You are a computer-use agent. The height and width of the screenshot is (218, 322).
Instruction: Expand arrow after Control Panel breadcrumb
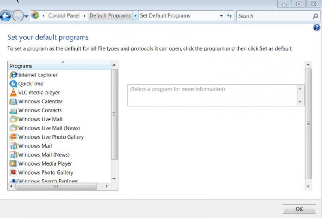[85, 15]
